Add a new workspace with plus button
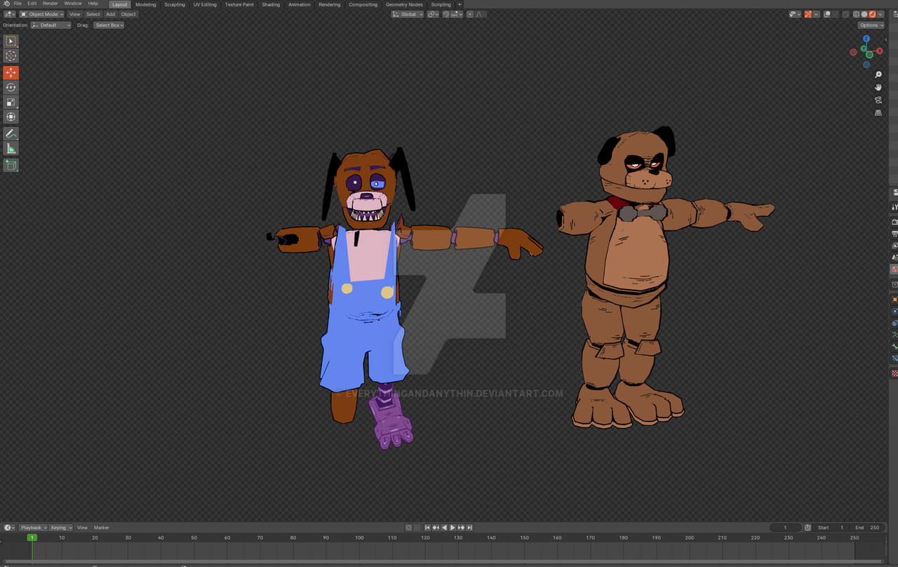This screenshot has height=567, width=898. [x=460, y=4]
